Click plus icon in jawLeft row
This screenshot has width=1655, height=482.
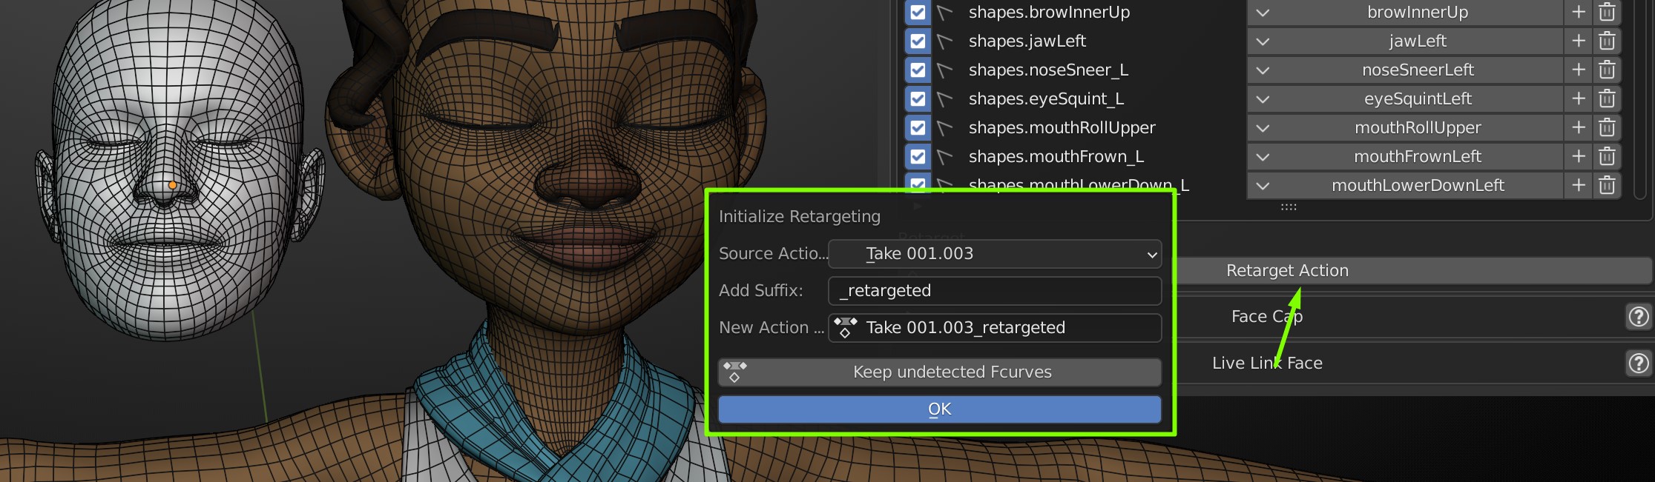coord(1579,41)
